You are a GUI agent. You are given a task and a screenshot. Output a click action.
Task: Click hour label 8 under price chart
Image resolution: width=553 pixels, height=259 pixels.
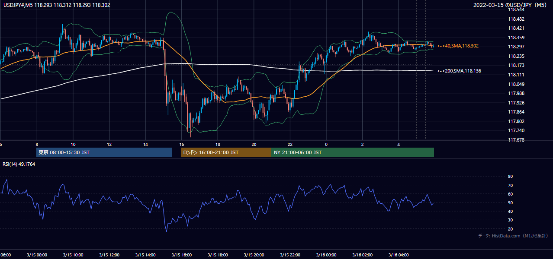point(37,145)
